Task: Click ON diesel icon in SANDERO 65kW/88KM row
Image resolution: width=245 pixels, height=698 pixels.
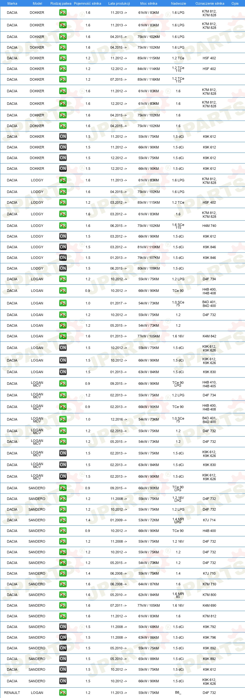Action: 63,659
